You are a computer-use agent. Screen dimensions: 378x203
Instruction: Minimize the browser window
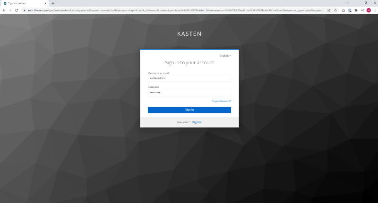coord(357,3)
